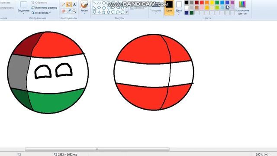
Task: Pick the dark red color swatch
Action: coord(197,3)
